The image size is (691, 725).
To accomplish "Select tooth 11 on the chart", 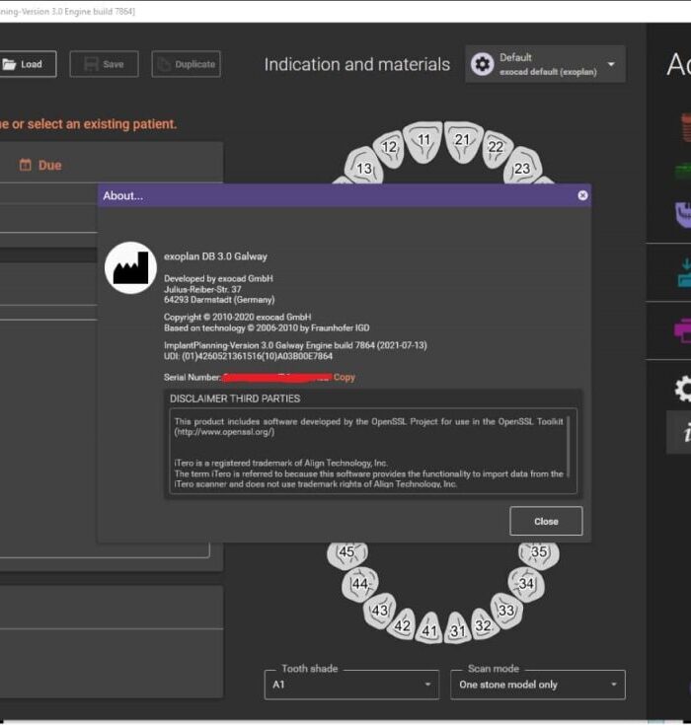I will point(423,140).
